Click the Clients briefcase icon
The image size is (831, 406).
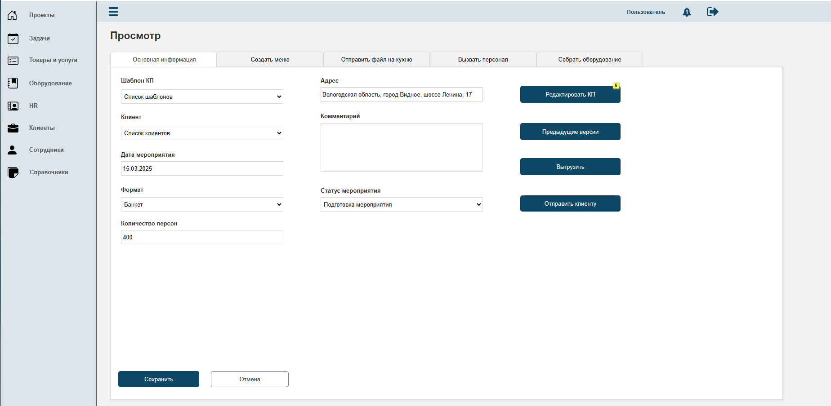point(13,128)
